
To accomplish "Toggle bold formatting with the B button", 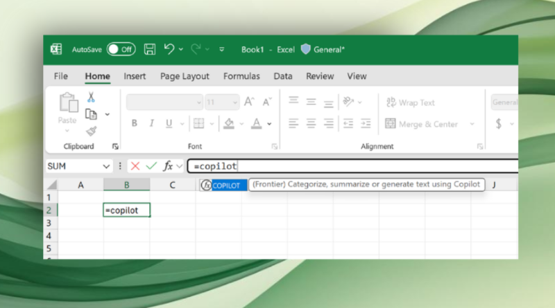I will point(135,124).
